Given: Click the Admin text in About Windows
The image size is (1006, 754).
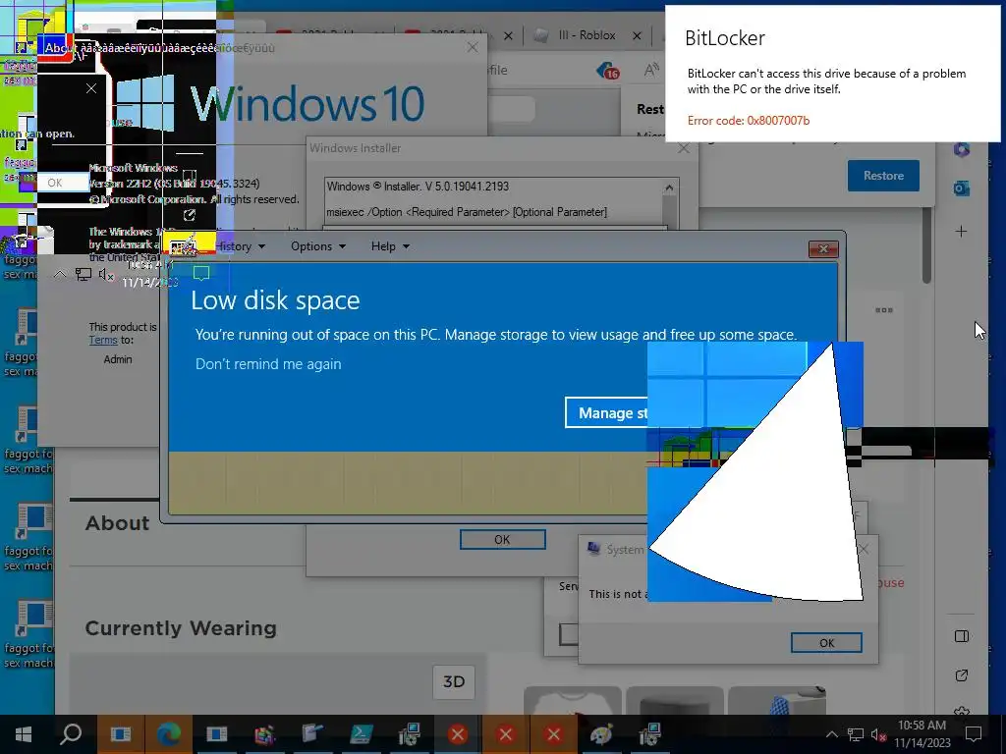Looking at the screenshot, I should (x=118, y=359).
